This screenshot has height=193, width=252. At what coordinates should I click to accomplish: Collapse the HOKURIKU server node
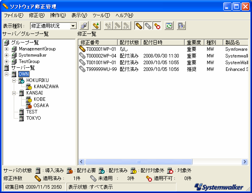[x=14, y=80]
